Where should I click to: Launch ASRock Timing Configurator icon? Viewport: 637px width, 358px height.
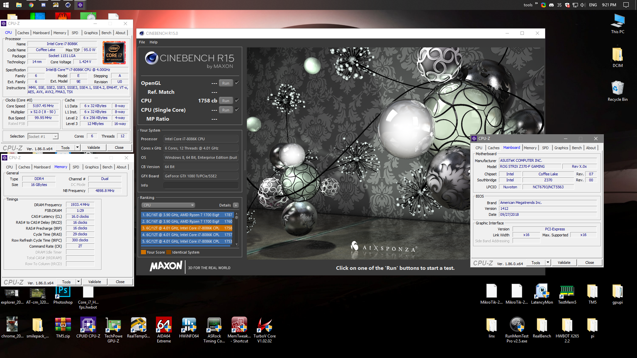pyautogui.click(x=214, y=330)
